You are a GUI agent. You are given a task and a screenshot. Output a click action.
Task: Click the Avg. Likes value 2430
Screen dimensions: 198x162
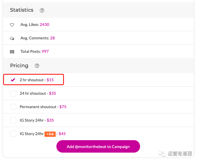pyautogui.click(x=44, y=25)
